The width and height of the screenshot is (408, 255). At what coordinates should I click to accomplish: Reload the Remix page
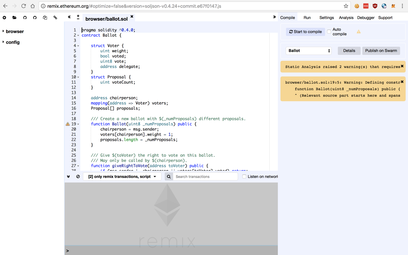click(x=23, y=6)
